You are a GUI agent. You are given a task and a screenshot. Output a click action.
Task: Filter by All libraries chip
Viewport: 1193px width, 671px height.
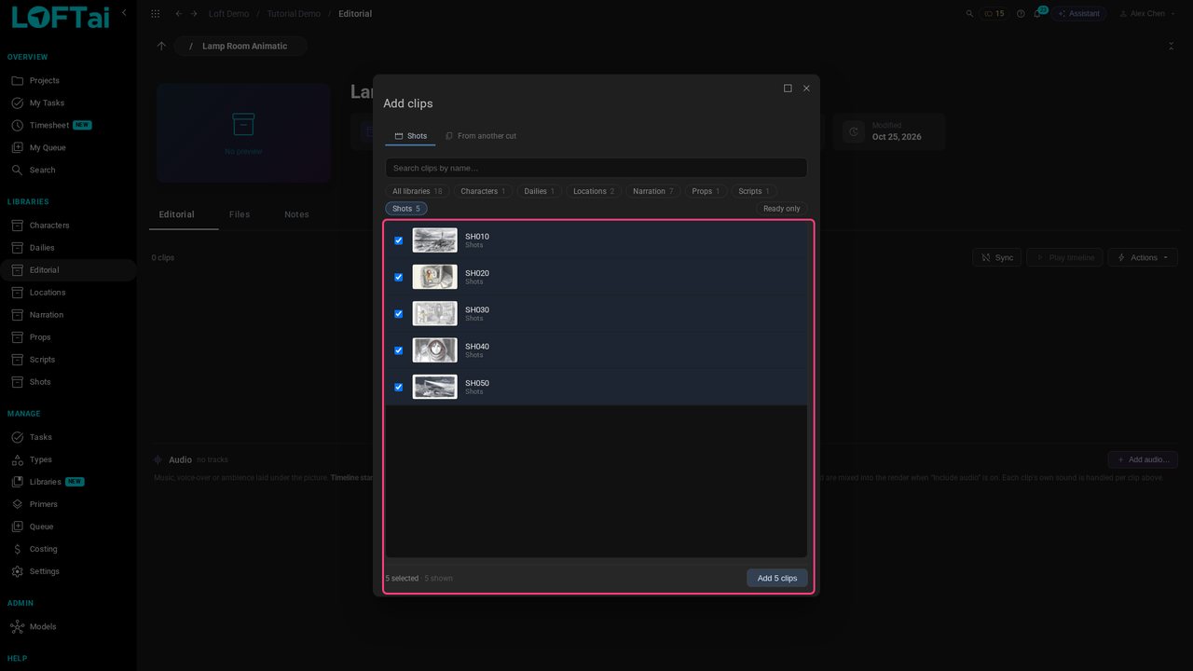point(417,191)
